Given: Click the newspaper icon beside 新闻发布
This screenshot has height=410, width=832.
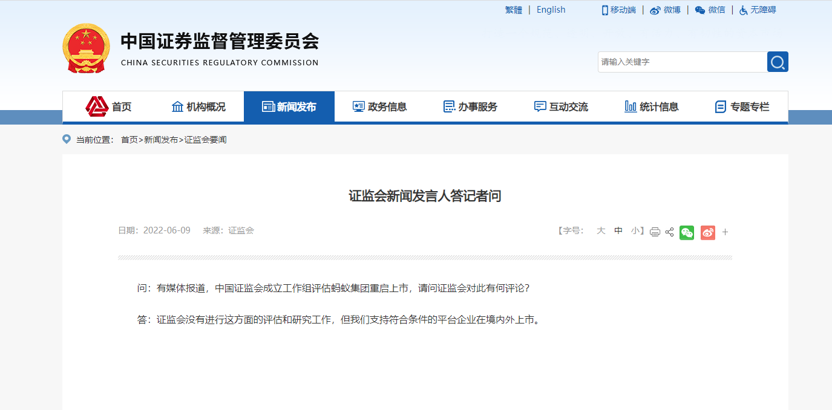Looking at the screenshot, I should pyautogui.click(x=268, y=106).
